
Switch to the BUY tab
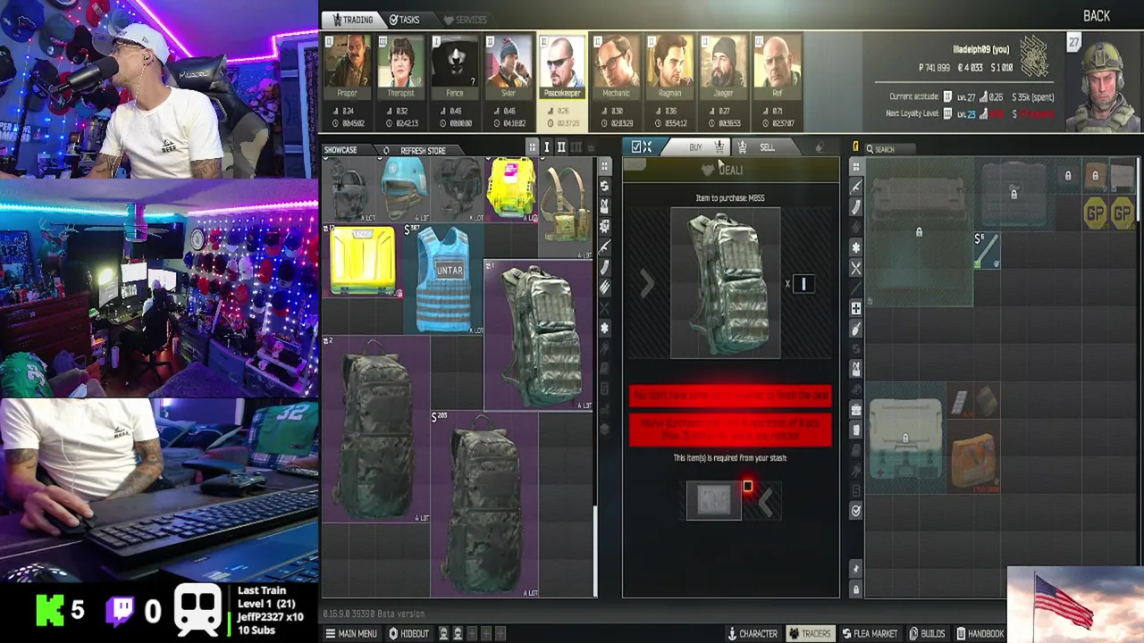point(695,147)
